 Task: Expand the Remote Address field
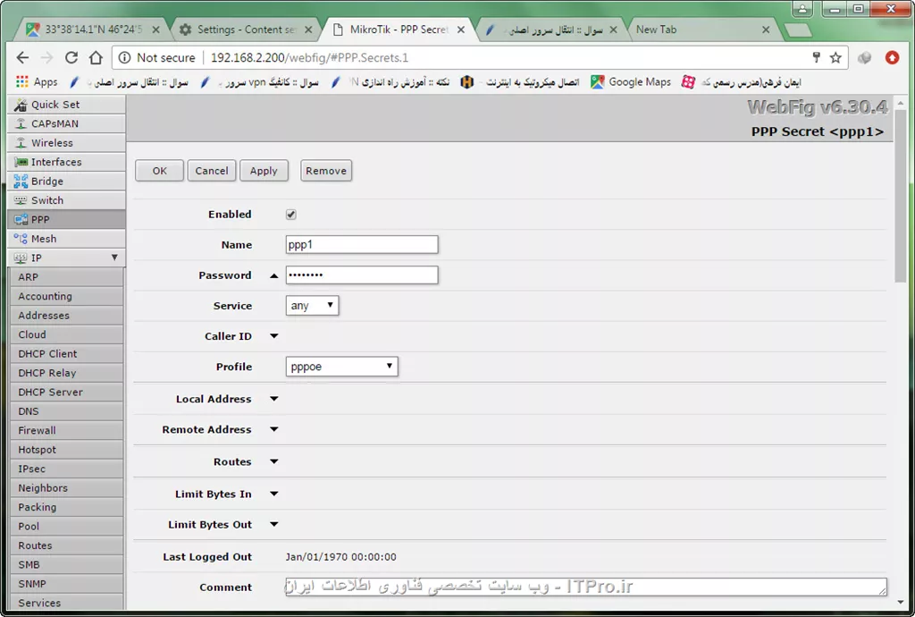[x=273, y=429]
